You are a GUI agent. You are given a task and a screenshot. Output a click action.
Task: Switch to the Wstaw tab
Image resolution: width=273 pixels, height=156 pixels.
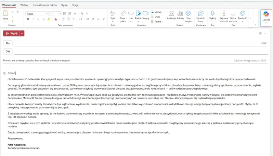click(x=24, y=5)
